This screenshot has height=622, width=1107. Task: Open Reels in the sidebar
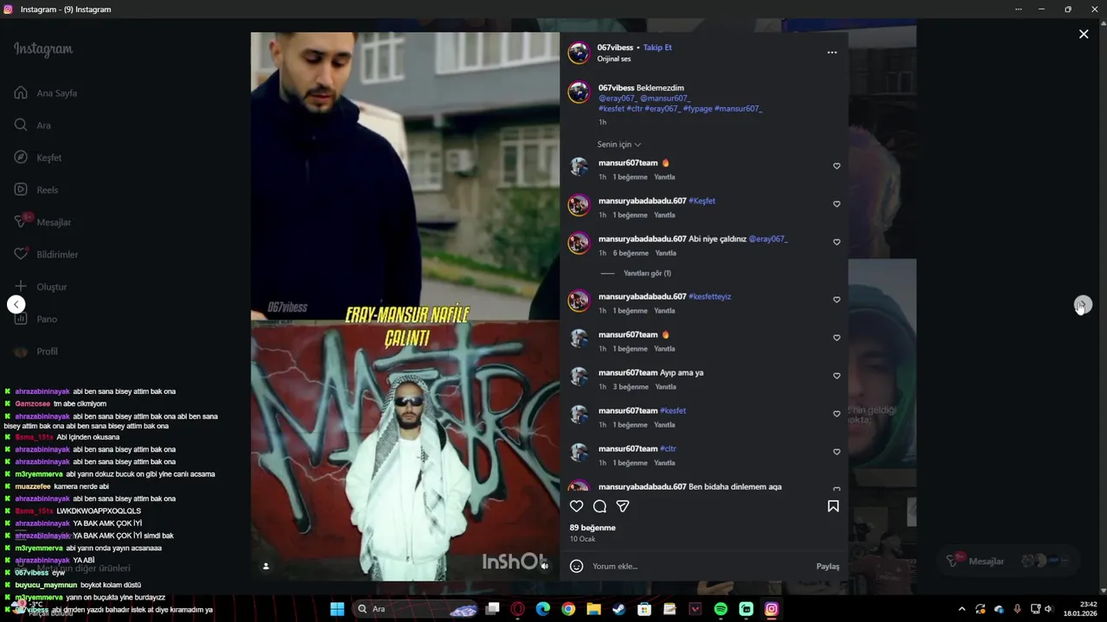point(36,190)
